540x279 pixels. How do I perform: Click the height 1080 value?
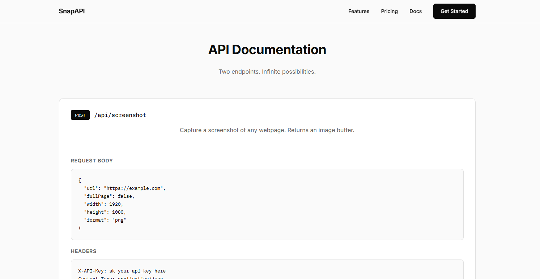tap(118, 212)
